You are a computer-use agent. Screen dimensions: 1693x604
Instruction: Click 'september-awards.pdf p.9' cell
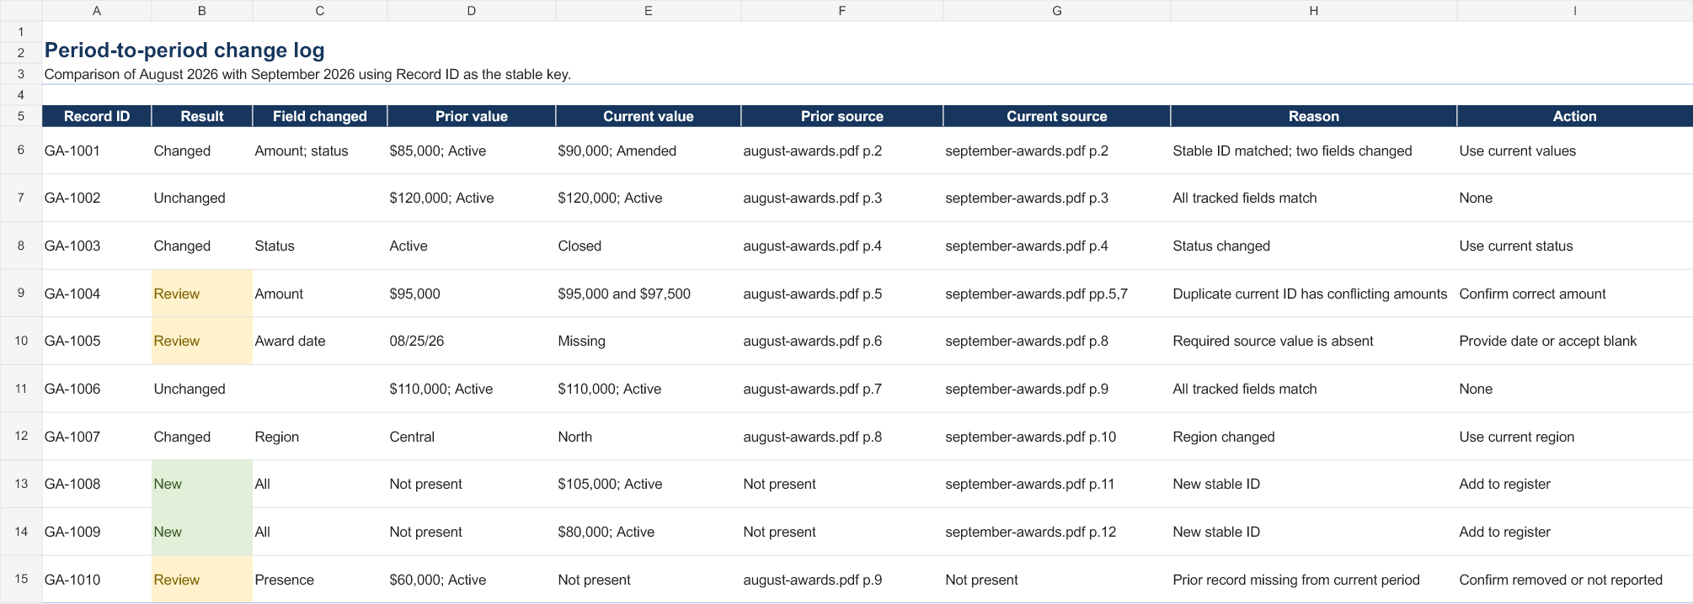click(1057, 389)
